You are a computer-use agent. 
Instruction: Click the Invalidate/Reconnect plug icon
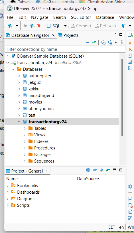coord(33,26)
